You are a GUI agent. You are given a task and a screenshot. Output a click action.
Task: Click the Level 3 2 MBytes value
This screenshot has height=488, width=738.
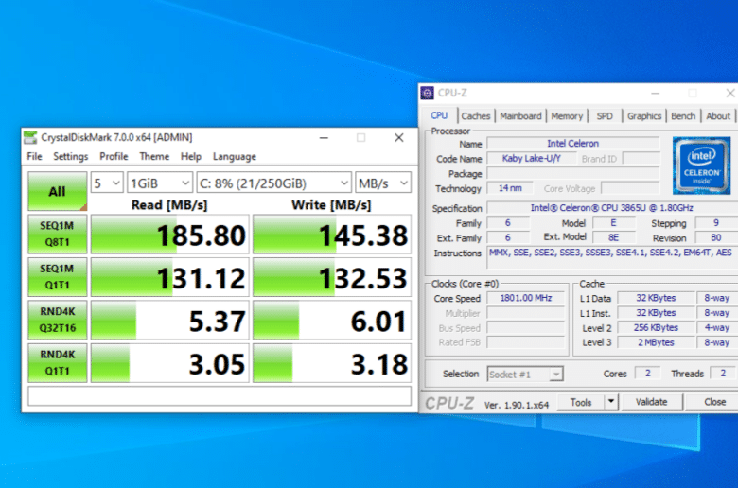656,342
